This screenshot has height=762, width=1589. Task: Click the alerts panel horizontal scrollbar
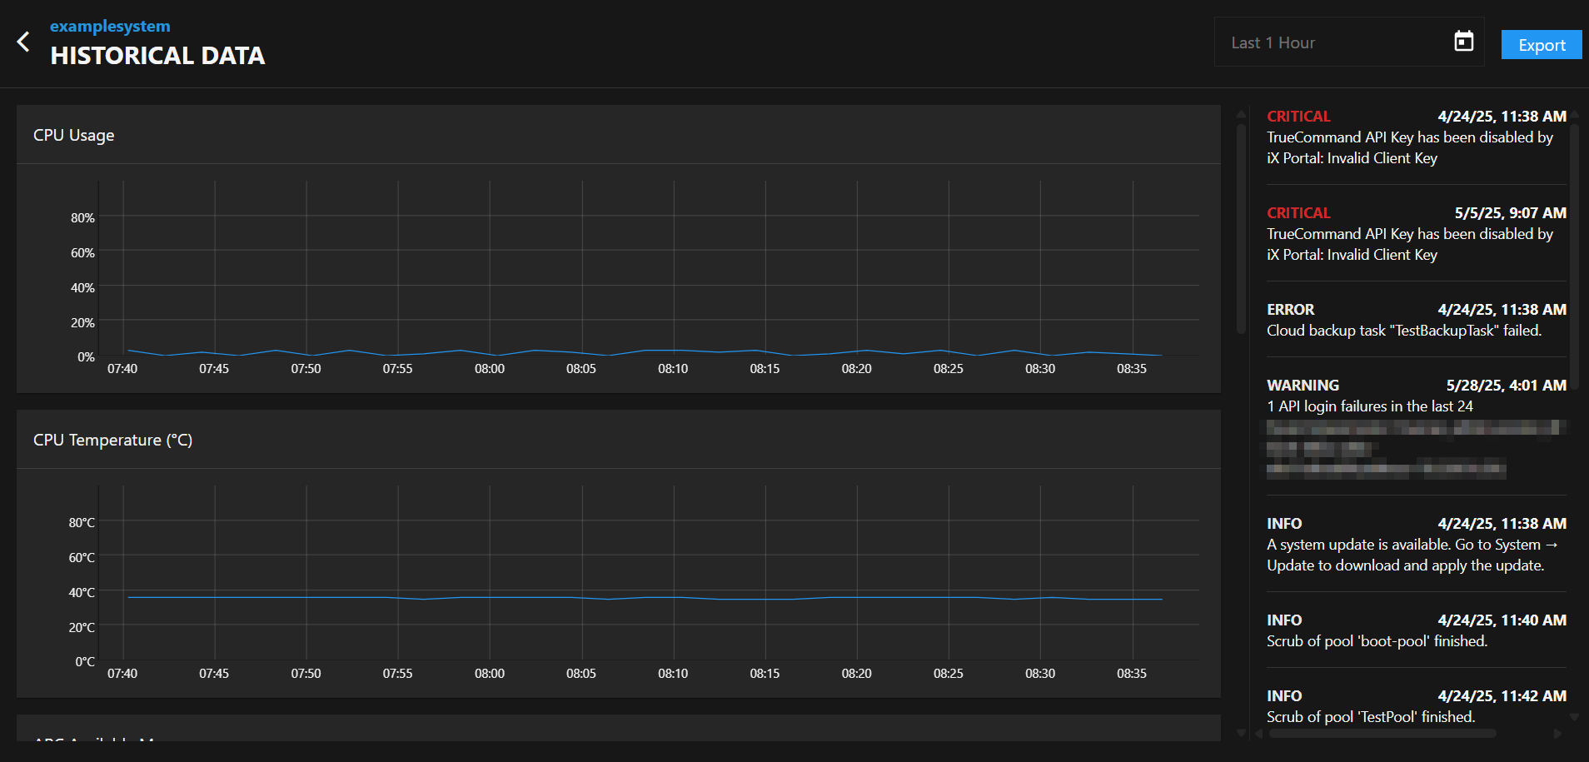tap(1382, 734)
